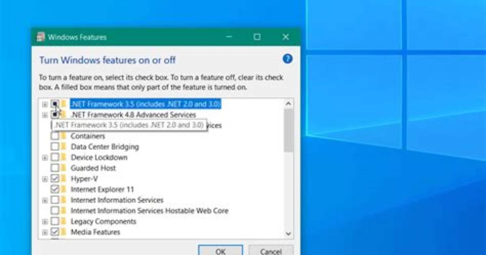The width and height of the screenshot is (486, 255).
Task: Click the Cancel button
Action: pos(271,251)
